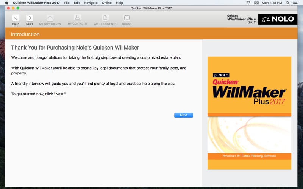Click the blue Next button

[184, 115]
